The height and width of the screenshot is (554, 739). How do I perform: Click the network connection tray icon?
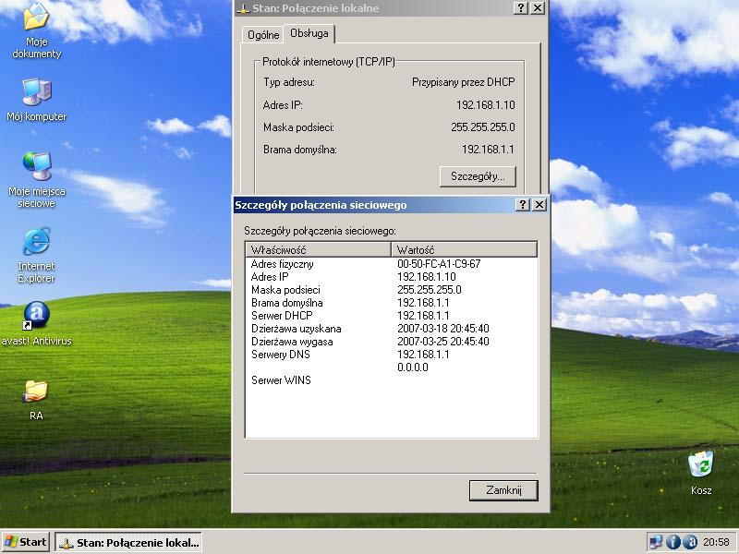pyautogui.click(x=656, y=542)
